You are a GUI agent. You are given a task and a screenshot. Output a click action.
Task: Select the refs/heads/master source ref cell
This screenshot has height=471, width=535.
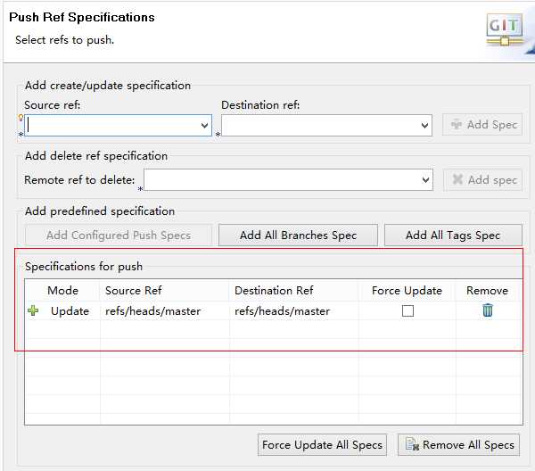coord(152,311)
